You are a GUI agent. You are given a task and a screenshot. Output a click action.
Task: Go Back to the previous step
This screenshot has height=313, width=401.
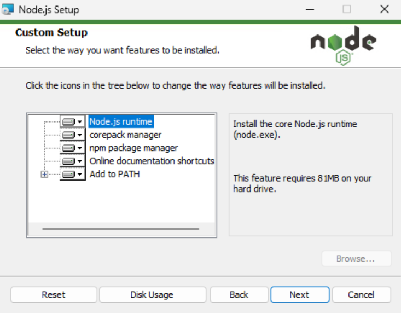tap(239, 294)
